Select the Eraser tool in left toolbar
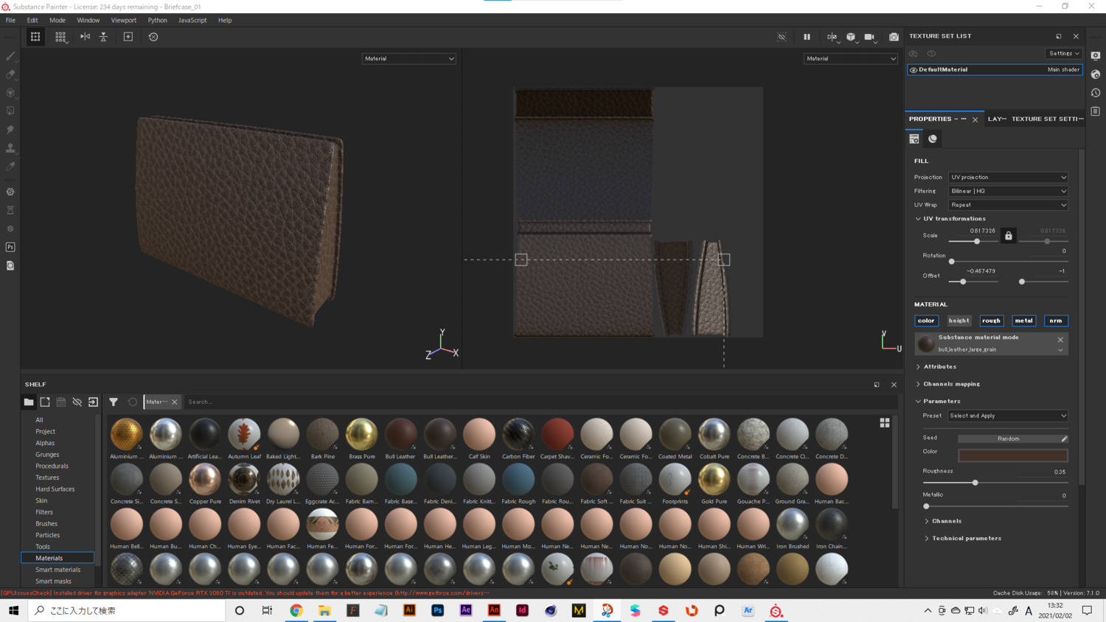Viewport: 1106px width, 622px height. 10,74
